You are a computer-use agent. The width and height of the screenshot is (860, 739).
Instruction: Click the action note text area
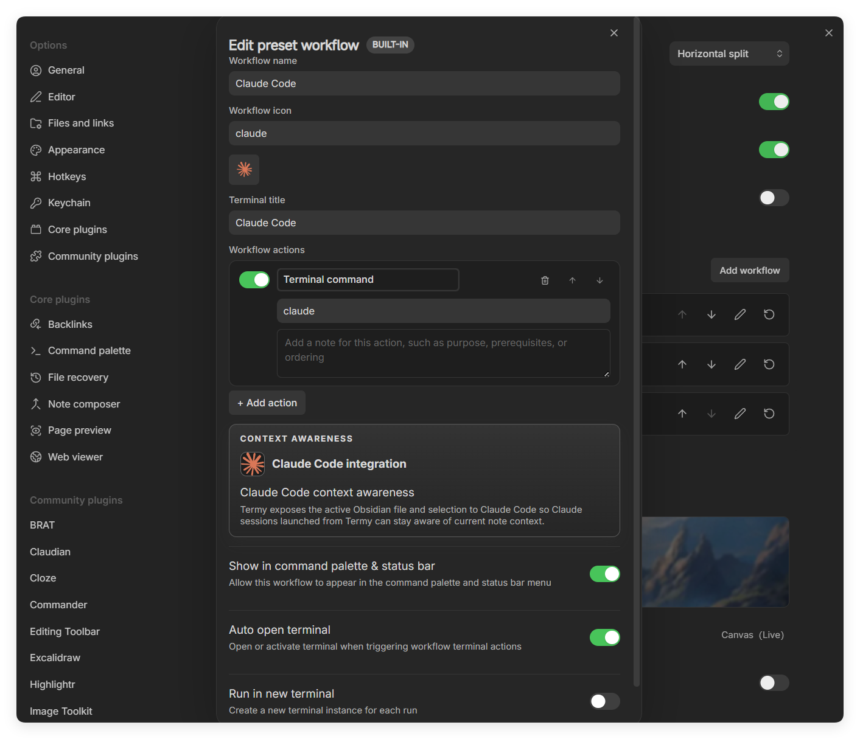(x=444, y=353)
